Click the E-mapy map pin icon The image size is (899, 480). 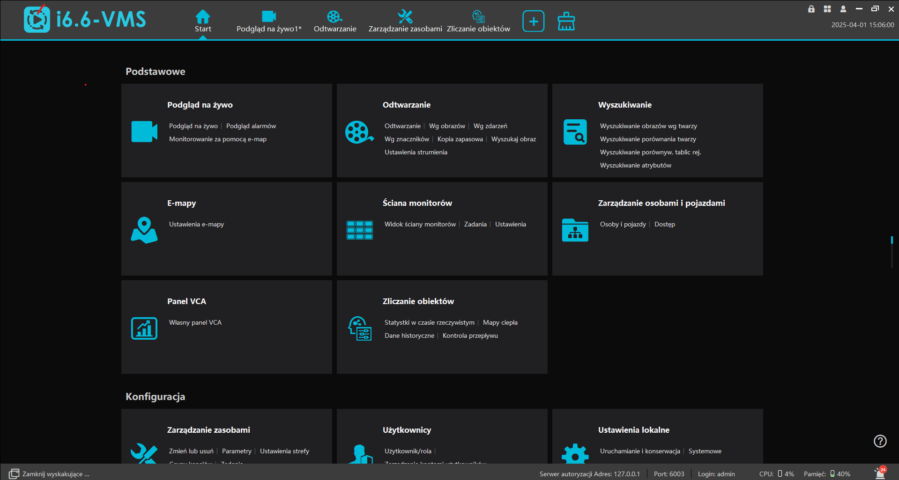(x=144, y=230)
